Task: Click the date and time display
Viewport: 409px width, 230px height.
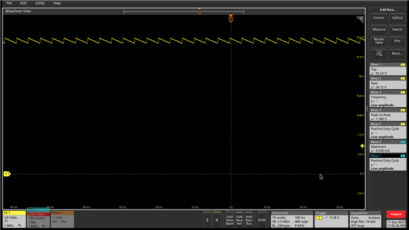Action: click(396, 224)
